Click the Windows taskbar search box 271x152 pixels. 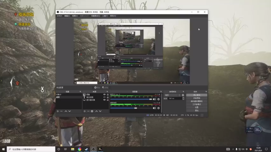31,149
